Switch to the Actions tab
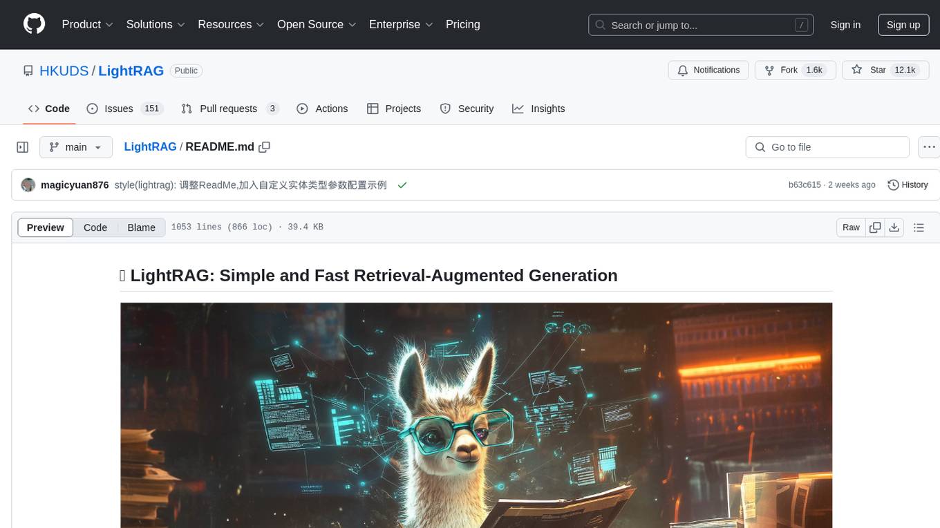Viewport: 940px width, 528px height. pyautogui.click(x=322, y=109)
